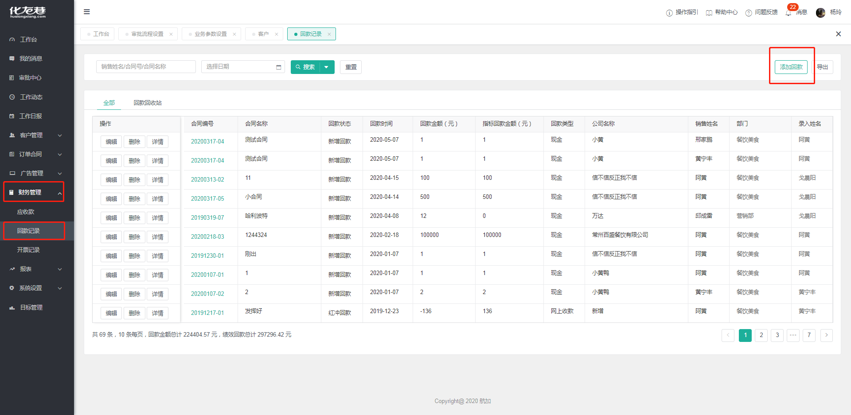Click the 问题反馈 question icon

[x=749, y=13]
